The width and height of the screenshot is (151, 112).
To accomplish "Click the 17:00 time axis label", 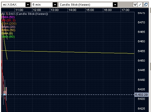I will pyautogui.click(x=125, y=10).
